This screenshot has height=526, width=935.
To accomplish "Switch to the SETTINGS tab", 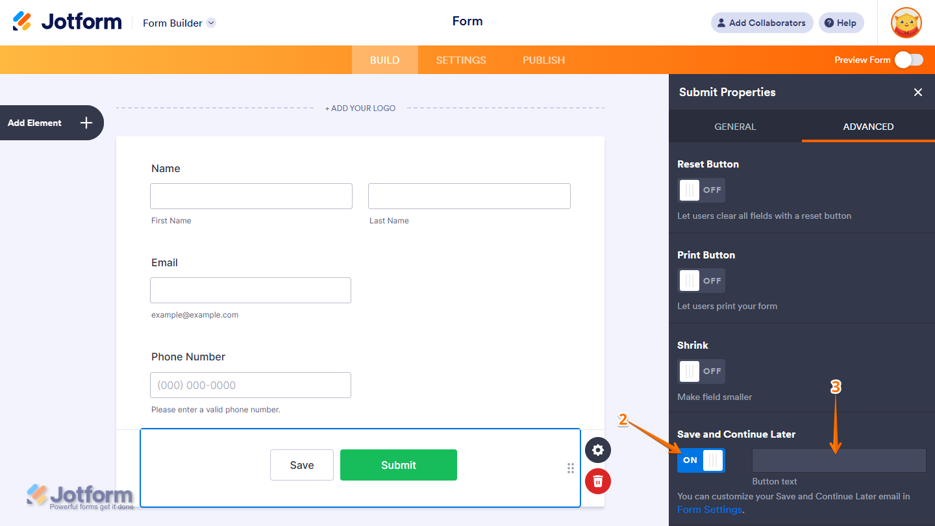I will (x=461, y=60).
